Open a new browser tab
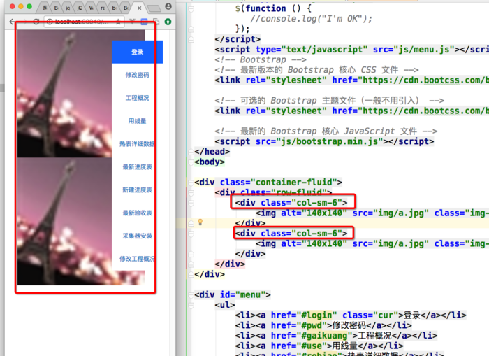Image resolution: width=489 pixels, height=356 pixels. tap(154, 8)
